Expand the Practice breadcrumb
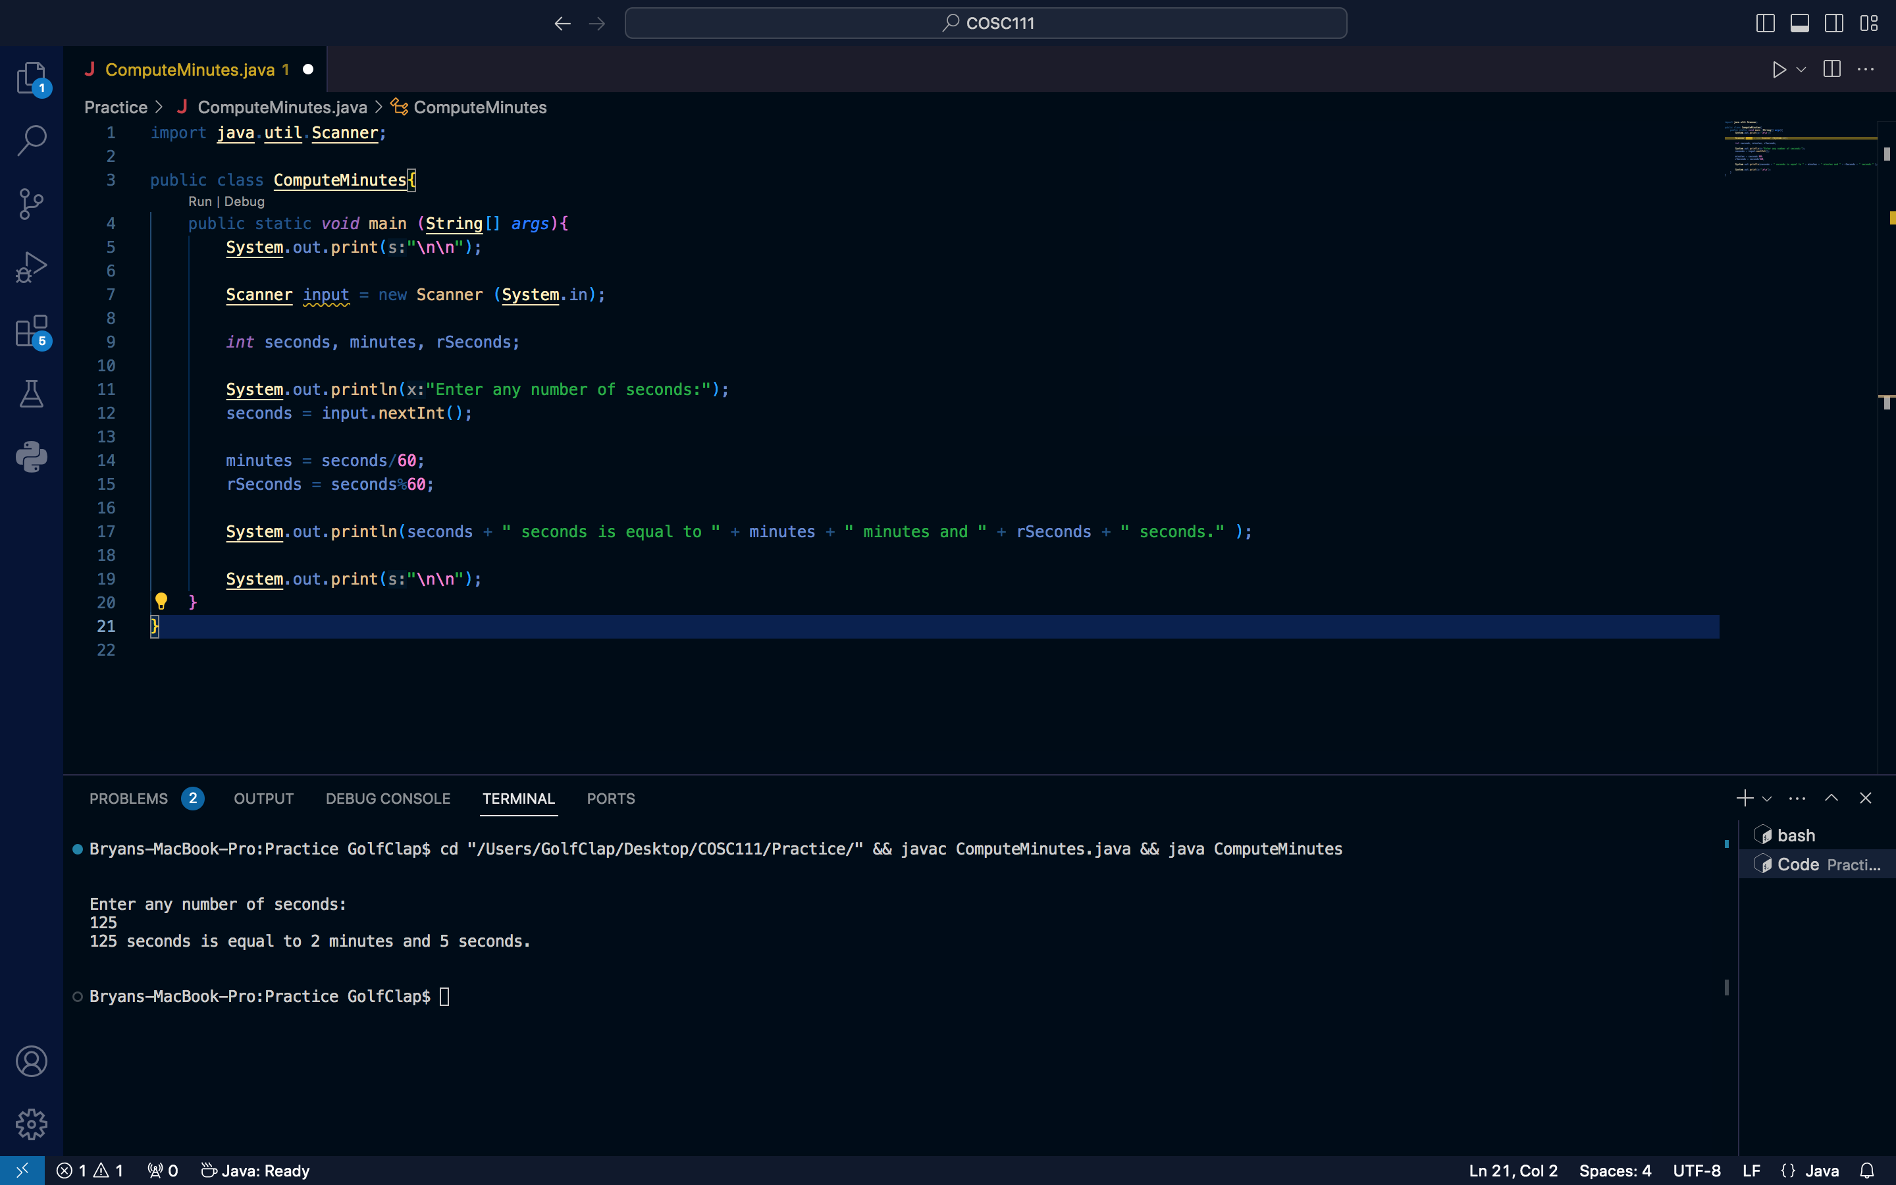1896x1185 pixels. click(x=116, y=107)
